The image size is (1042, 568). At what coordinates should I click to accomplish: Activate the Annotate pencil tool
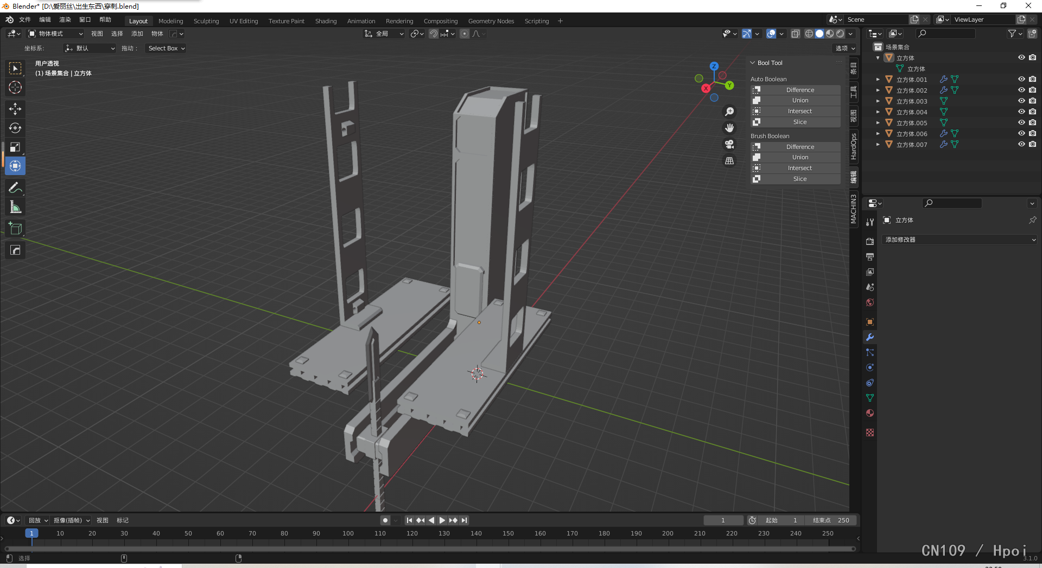15,188
